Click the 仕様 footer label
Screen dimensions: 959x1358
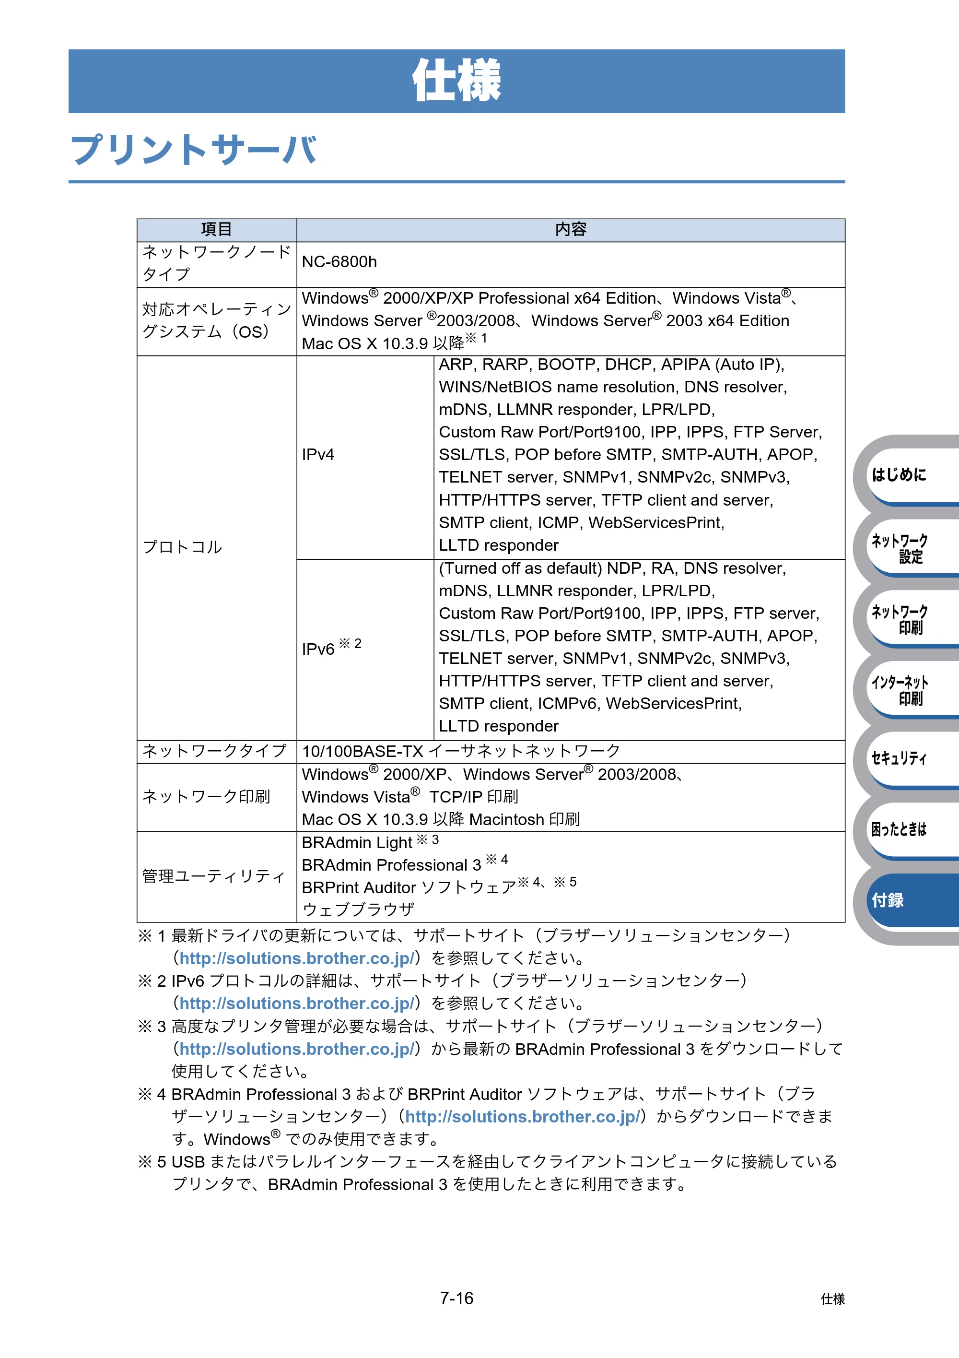pyautogui.click(x=832, y=1299)
